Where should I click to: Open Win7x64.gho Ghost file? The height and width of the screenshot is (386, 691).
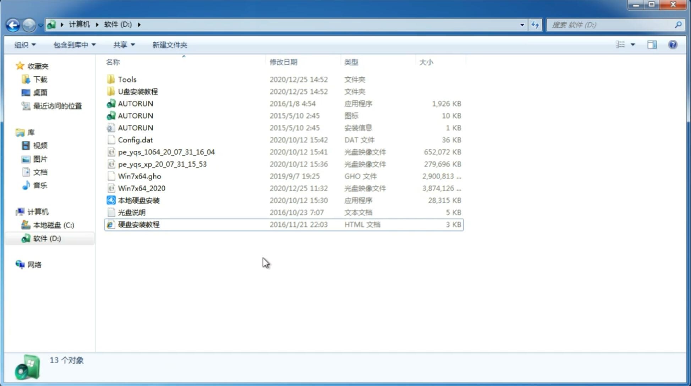click(139, 176)
